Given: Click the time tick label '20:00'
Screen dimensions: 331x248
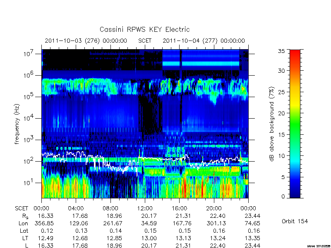Looking at the screenshot, I should coord(214,209).
